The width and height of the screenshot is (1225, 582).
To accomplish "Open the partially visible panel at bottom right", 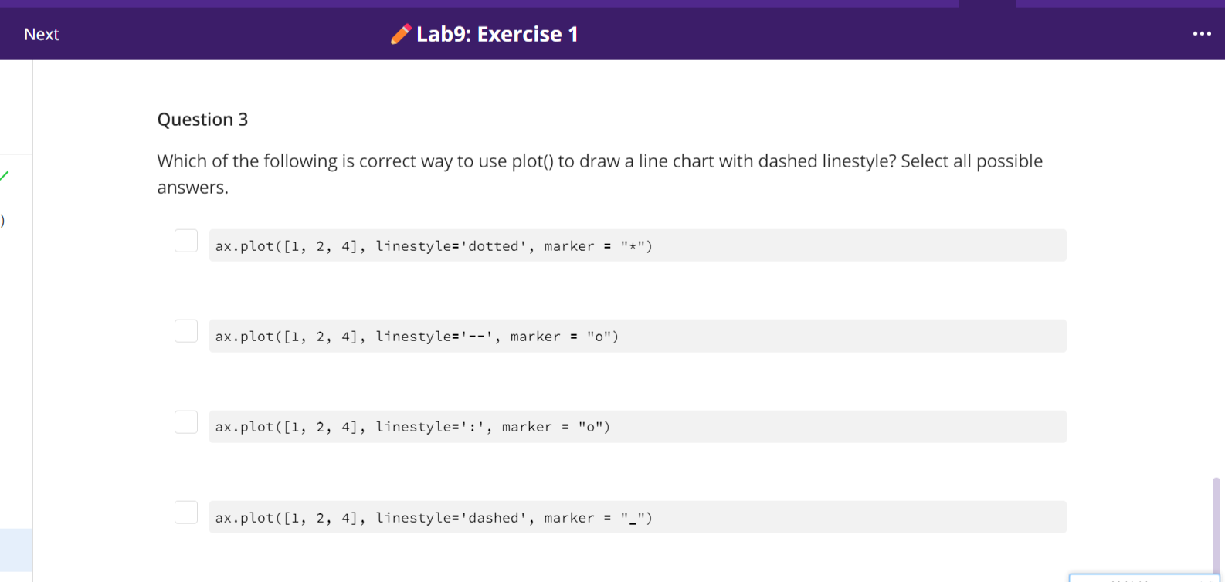I will pos(1145,577).
